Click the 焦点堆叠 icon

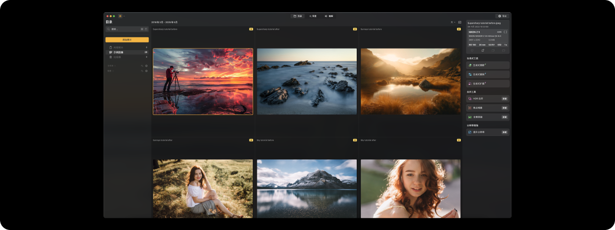tap(470, 108)
